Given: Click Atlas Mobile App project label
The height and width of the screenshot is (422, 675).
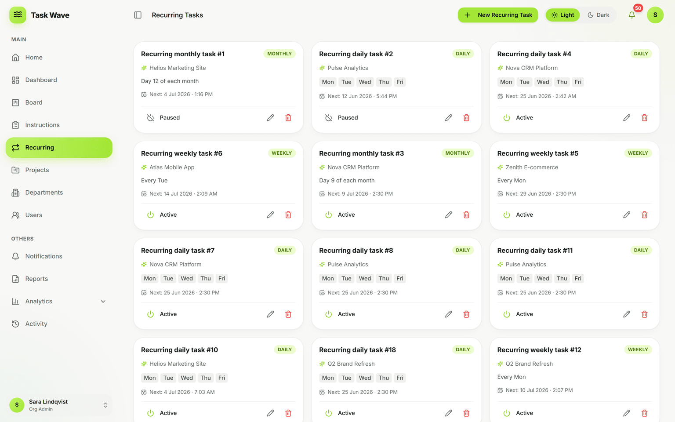Looking at the screenshot, I should tap(172, 167).
